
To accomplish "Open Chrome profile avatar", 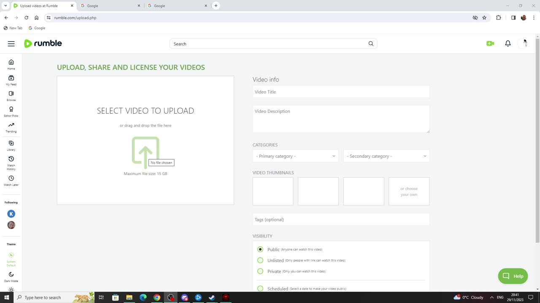I will click(x=524, y=18).
